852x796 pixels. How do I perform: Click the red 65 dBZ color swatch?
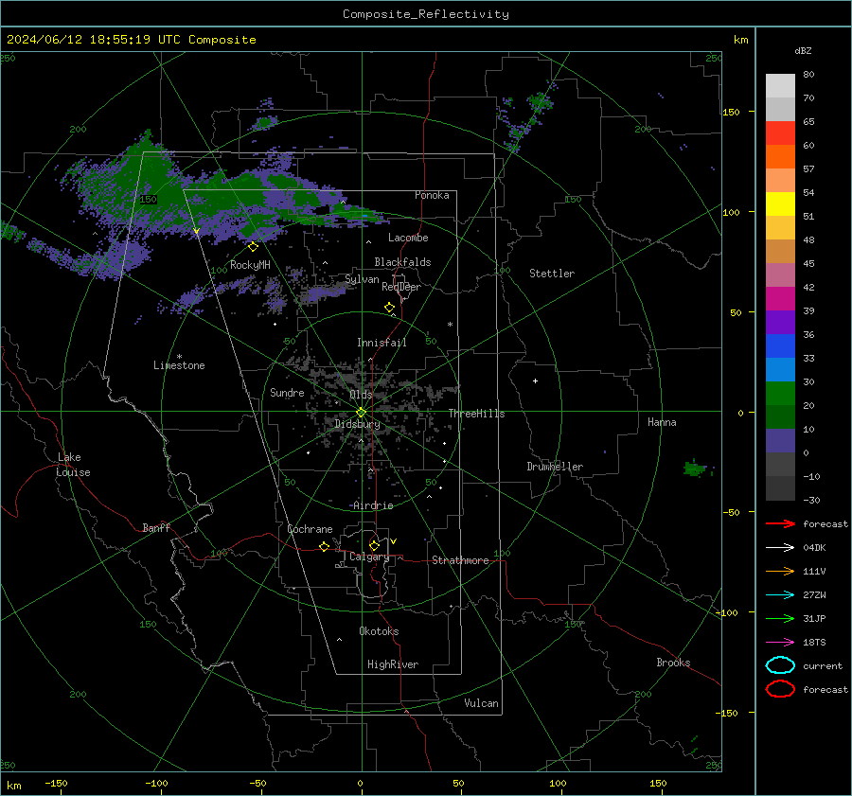tap(780, 133)
